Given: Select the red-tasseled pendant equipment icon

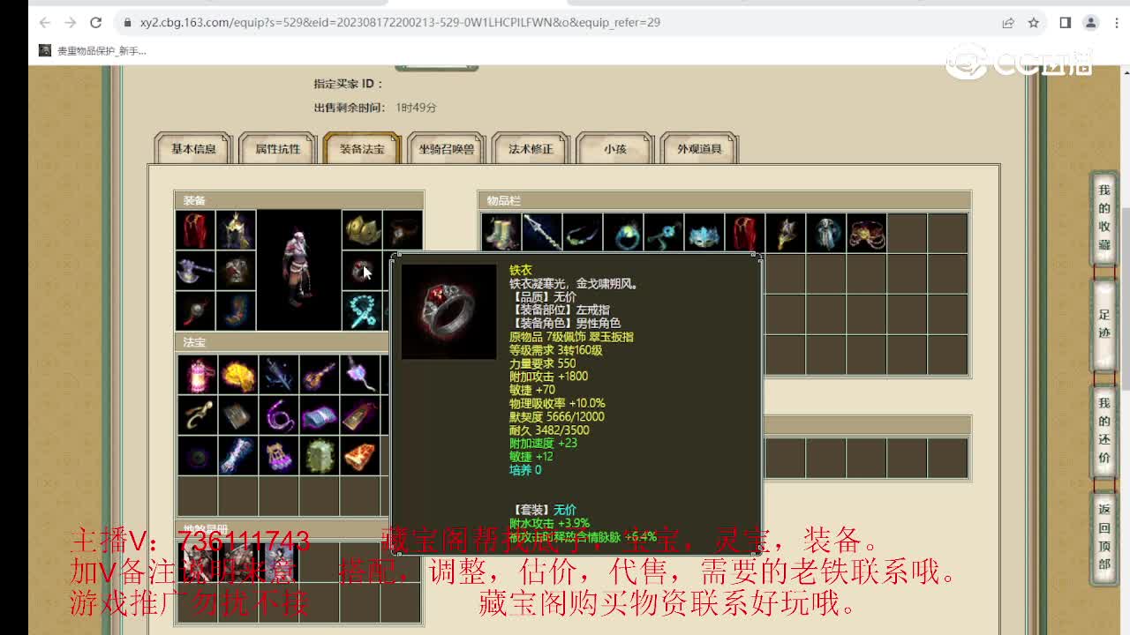Looking at the screenshot, I should (195, 311).
